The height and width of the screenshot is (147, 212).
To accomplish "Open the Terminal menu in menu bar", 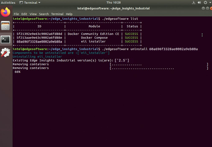I will 57,14.
